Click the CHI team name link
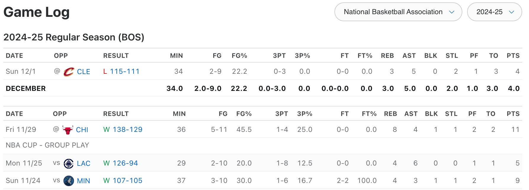The image size is (529, 190). (x=82, y=130)
